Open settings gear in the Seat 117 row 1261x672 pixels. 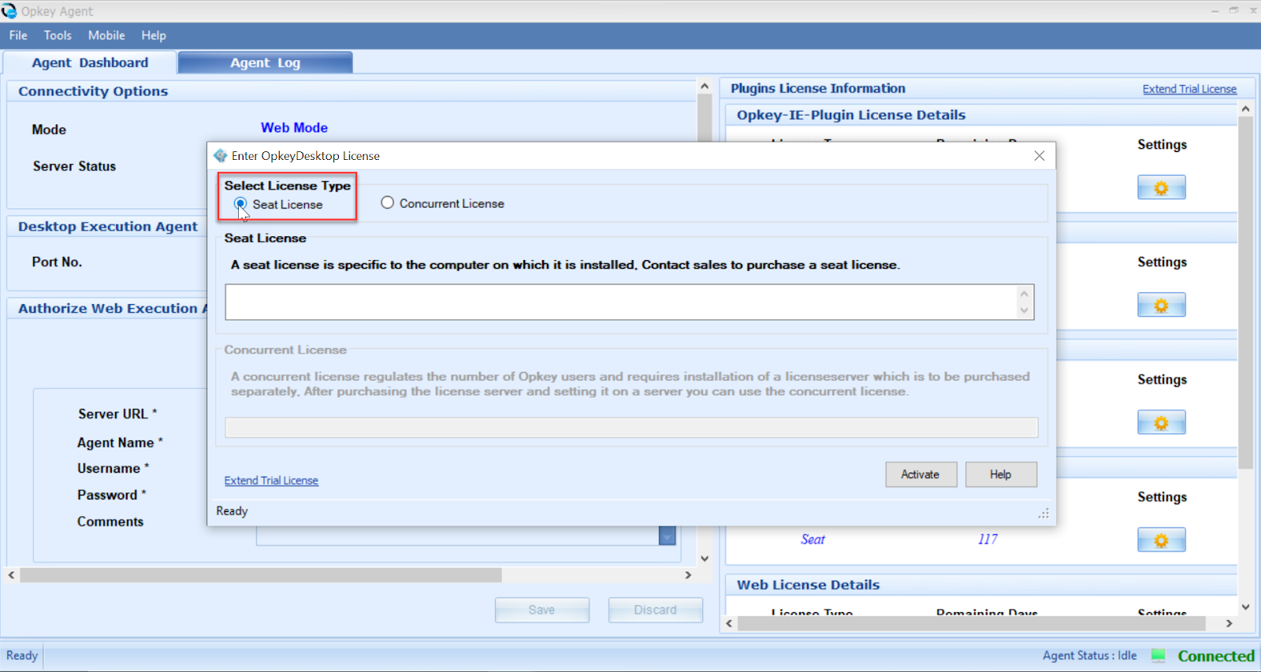pos(1161,540)
